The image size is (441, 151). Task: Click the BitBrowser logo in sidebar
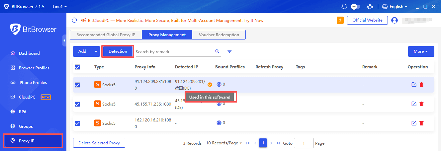click(33, 29)
